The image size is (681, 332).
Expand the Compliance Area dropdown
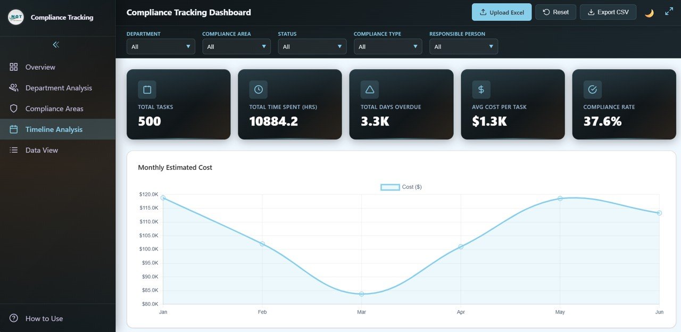(236, 47)
